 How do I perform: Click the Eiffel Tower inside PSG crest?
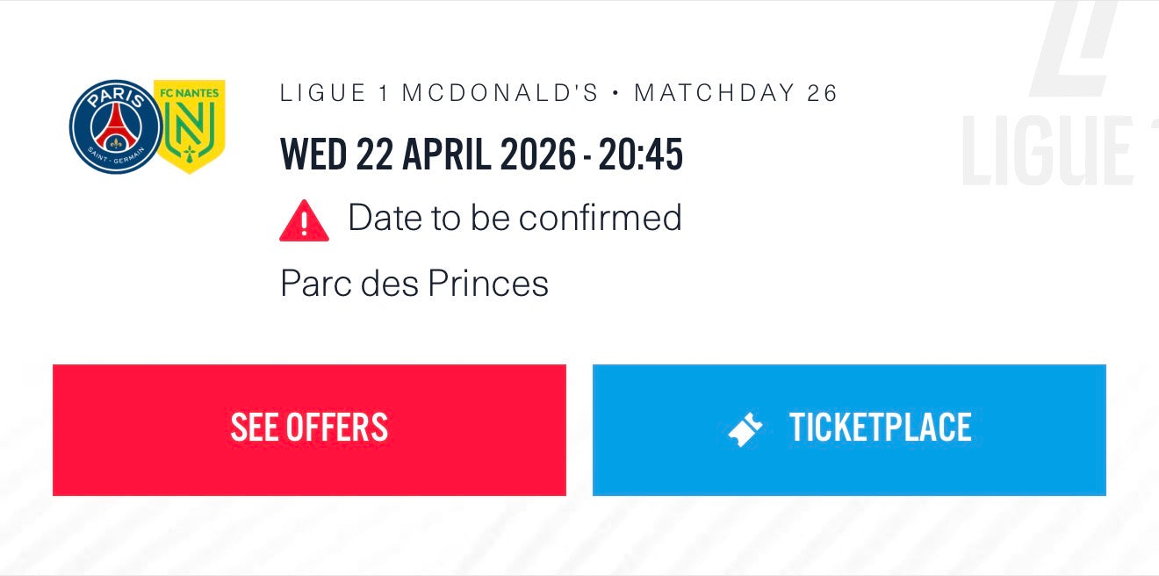115,125
